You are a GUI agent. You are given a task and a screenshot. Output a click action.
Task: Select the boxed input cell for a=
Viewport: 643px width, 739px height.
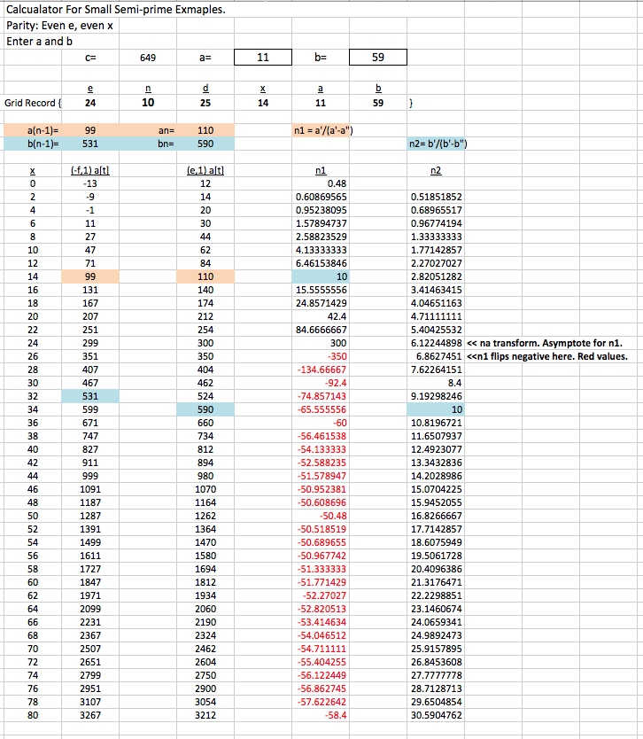point(263,58)
